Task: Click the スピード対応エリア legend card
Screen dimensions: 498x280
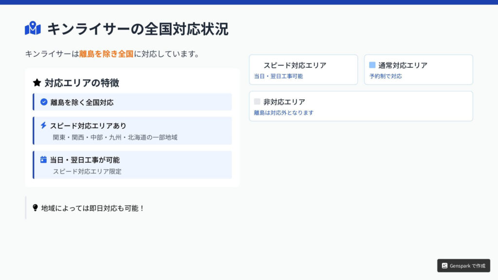Action: [303, 70]
